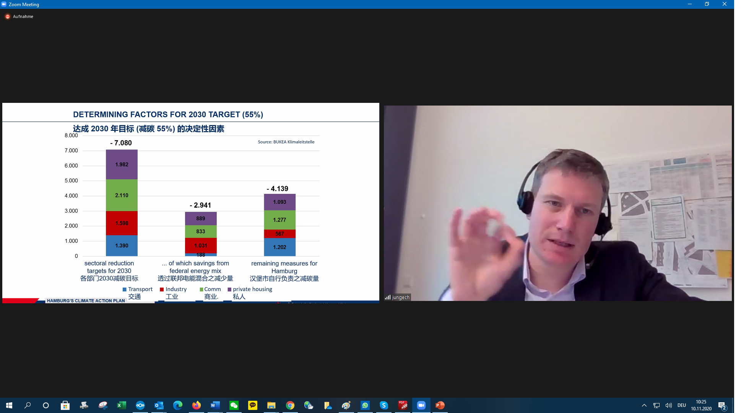Open the notification center with 2 alerts
Viewport: 741px width, 413px height.
click(x=722, y=405)
